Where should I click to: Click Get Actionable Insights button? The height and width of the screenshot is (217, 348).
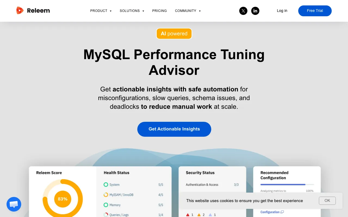[x=174, y=129]
